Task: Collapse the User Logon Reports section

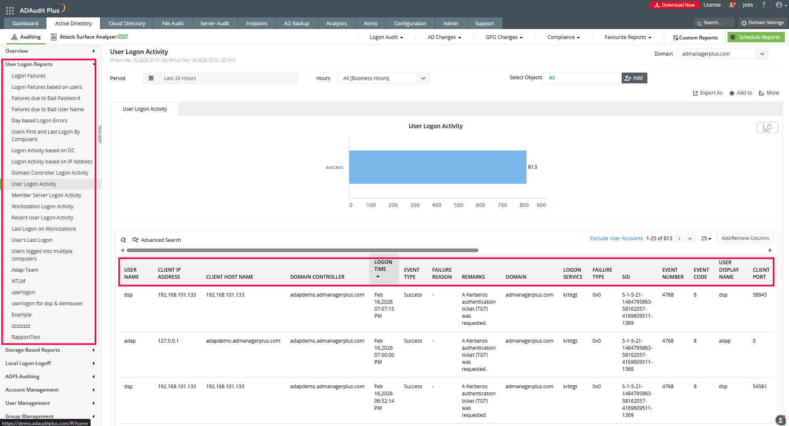Action: click(x=93, y=64)
